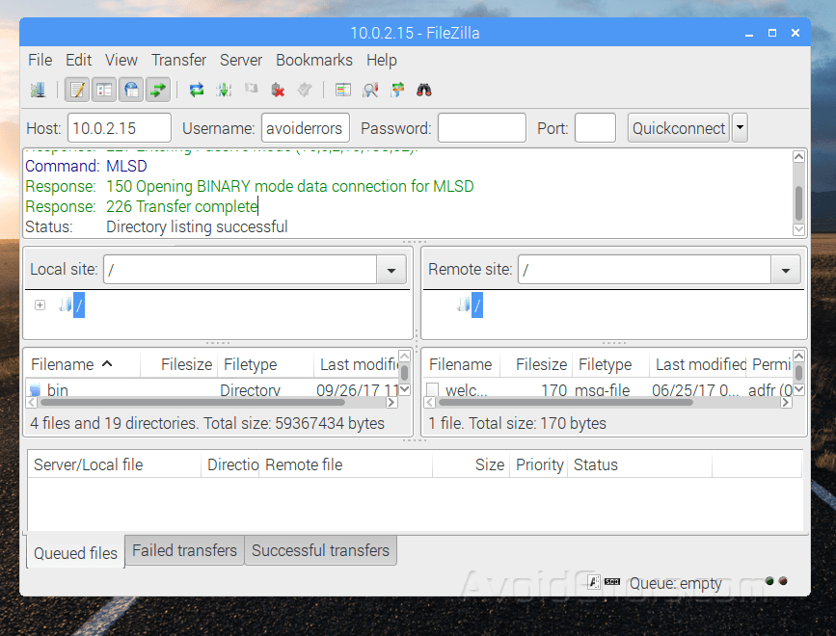836x636 pixels.
Task: Toggle processing of the transfer queue
Action: point(225,90)
